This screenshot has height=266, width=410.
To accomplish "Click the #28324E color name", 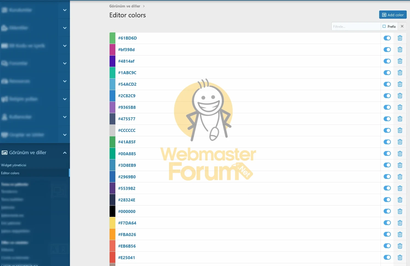I will (127, 200).
